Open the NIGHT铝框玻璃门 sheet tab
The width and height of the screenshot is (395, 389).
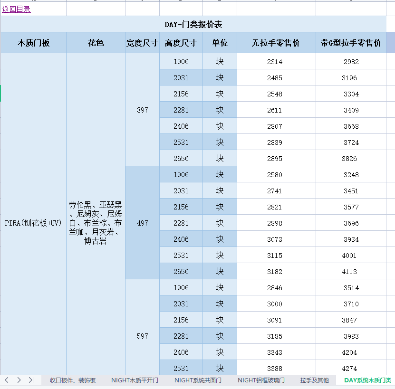(261, 380)
